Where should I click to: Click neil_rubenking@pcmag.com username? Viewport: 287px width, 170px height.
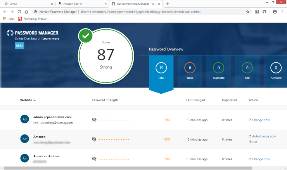point(53,123)
